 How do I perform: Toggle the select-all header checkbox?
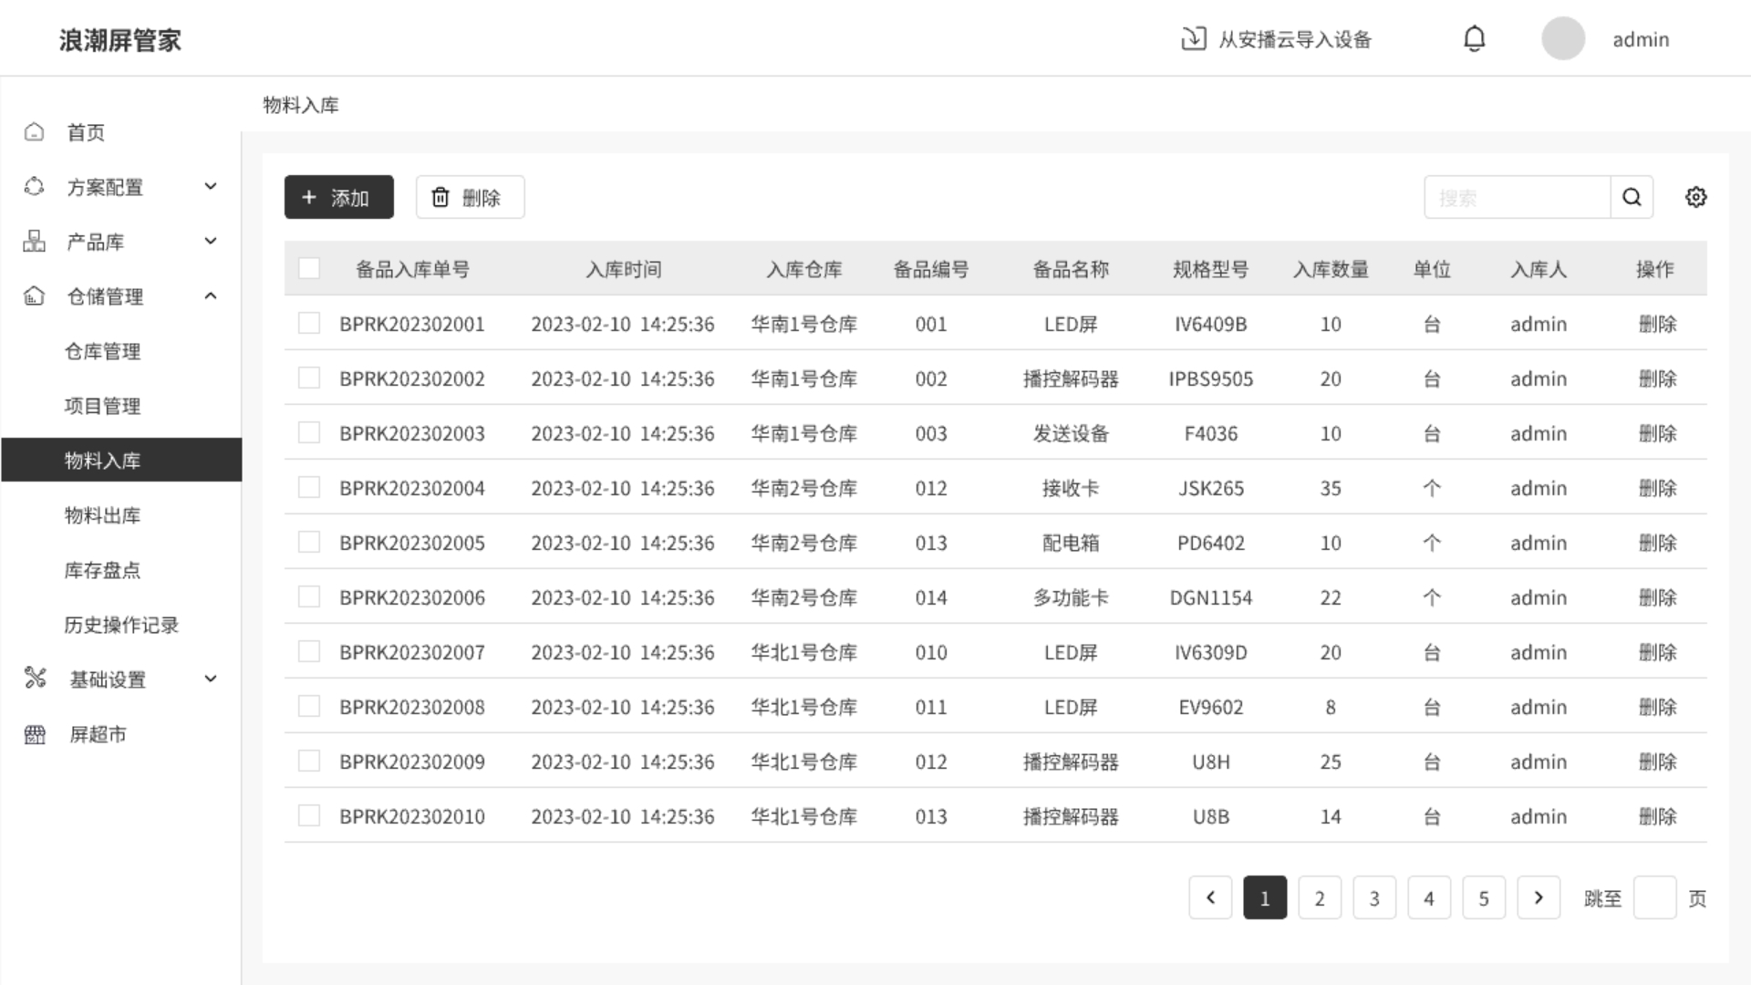tap(309, 268)
